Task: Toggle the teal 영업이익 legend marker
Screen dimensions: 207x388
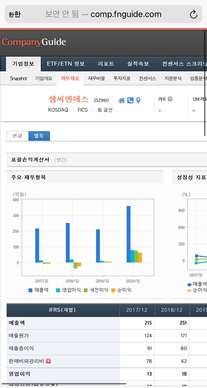Action: [58, 290]
